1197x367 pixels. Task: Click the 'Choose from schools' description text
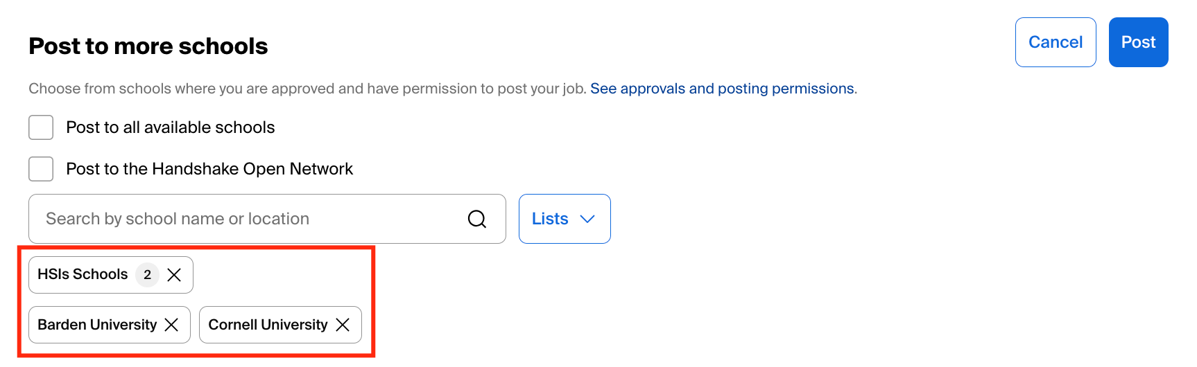coord(308,89)
